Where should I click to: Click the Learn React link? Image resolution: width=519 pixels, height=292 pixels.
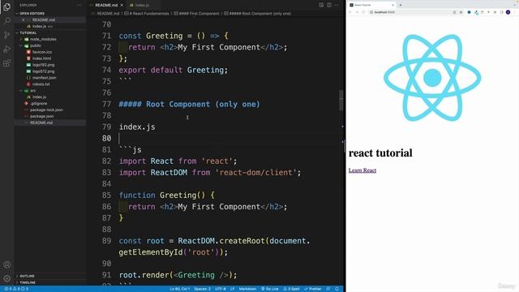pos(362,170)
